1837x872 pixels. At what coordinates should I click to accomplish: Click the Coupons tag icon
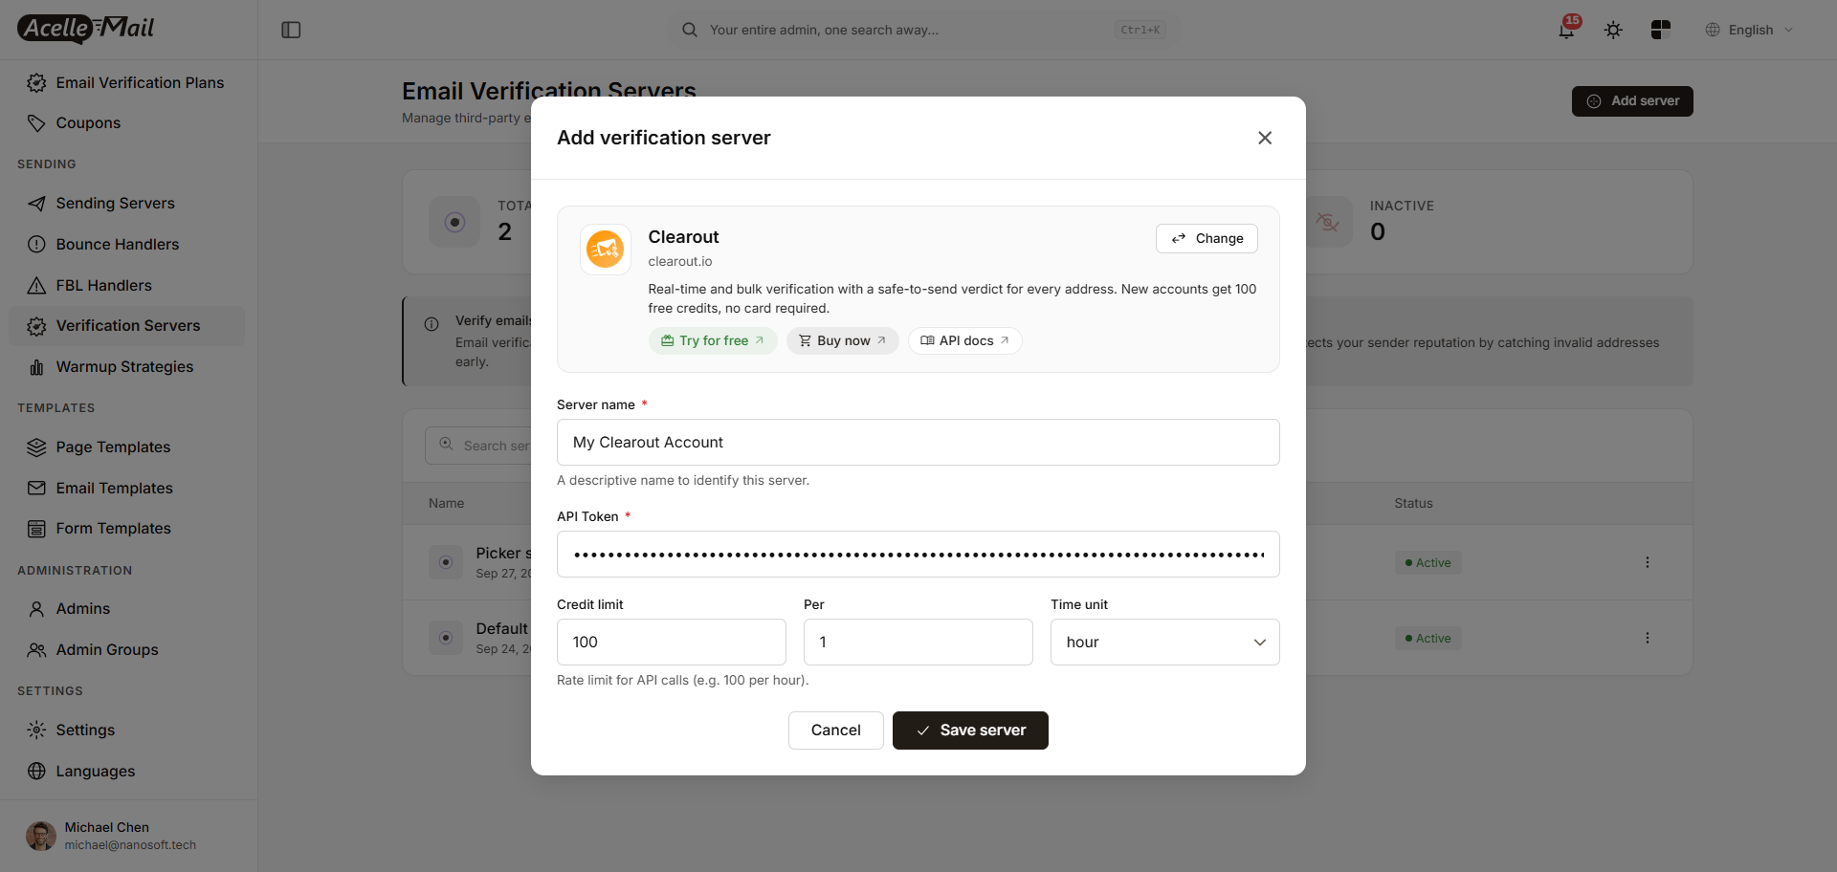click(x=36, y=123)
